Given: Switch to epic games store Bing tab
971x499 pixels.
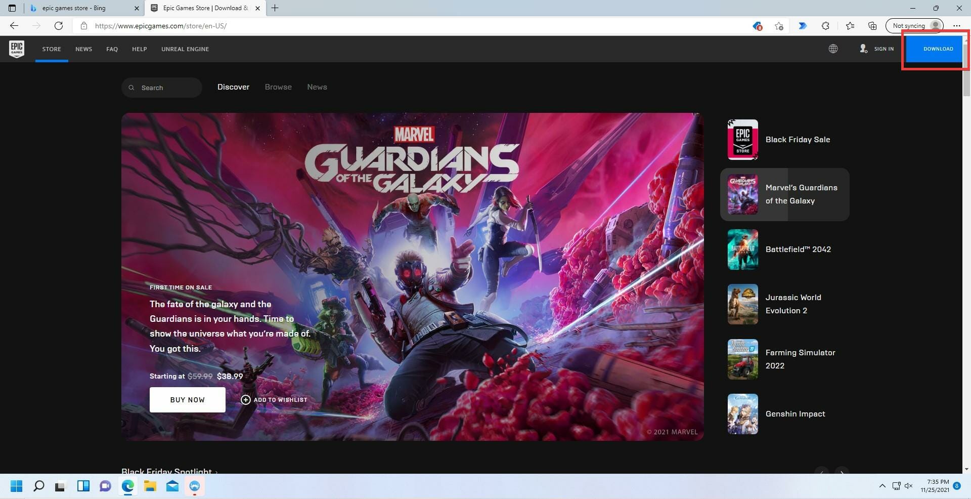Looking at the screenshot, I should (x=83, y=8).
